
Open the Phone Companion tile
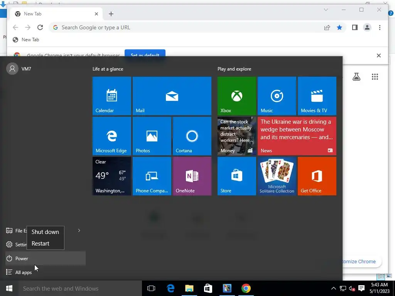pos(152,176)
